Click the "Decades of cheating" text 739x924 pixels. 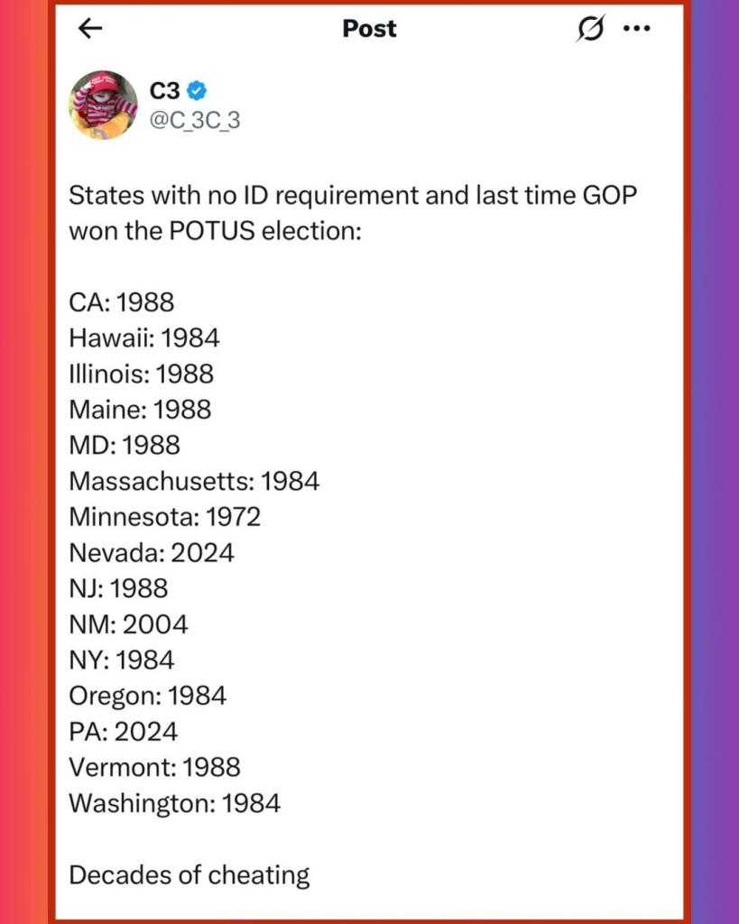(x=189, y=874)
